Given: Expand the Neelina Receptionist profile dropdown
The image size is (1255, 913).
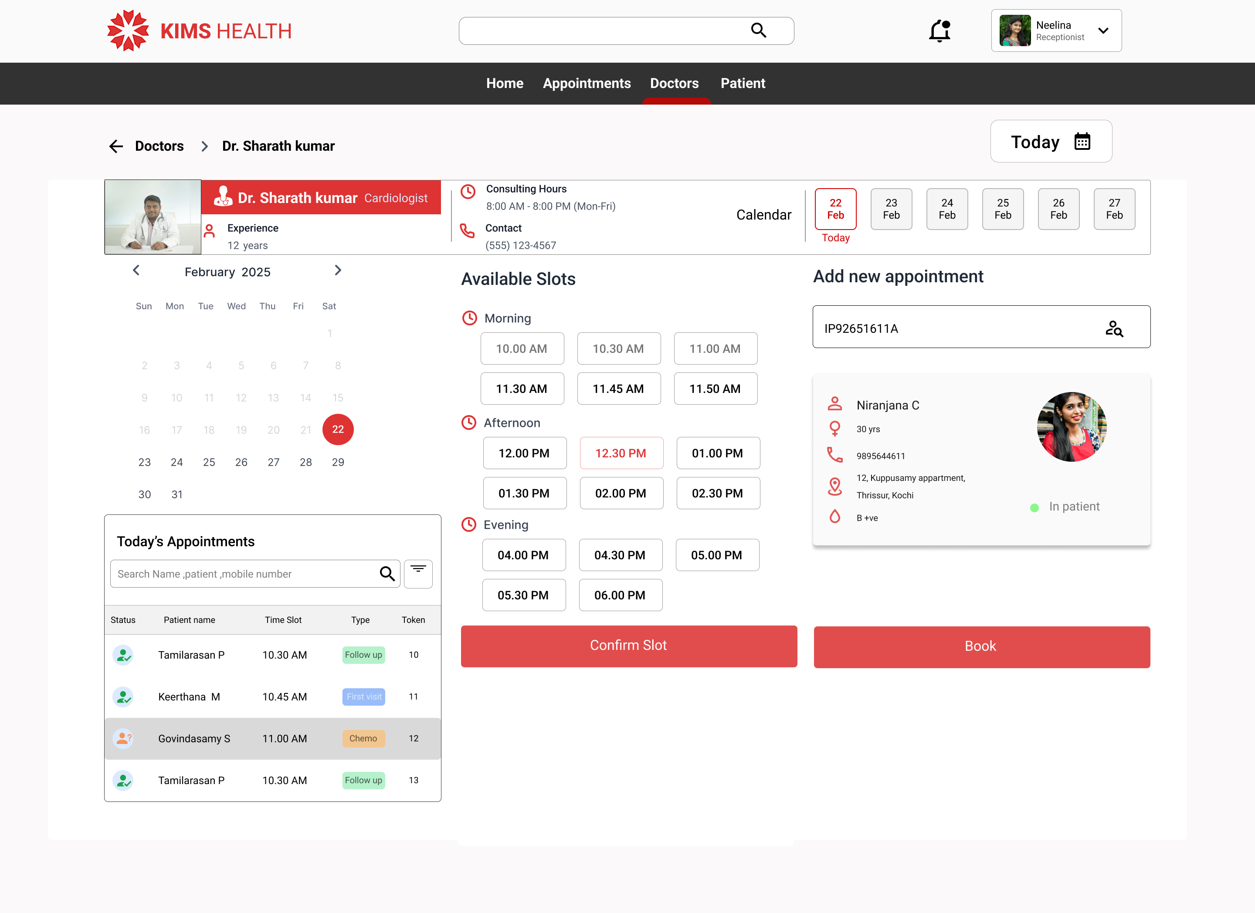Looking at the screenshot, I should pos(1103,30).
